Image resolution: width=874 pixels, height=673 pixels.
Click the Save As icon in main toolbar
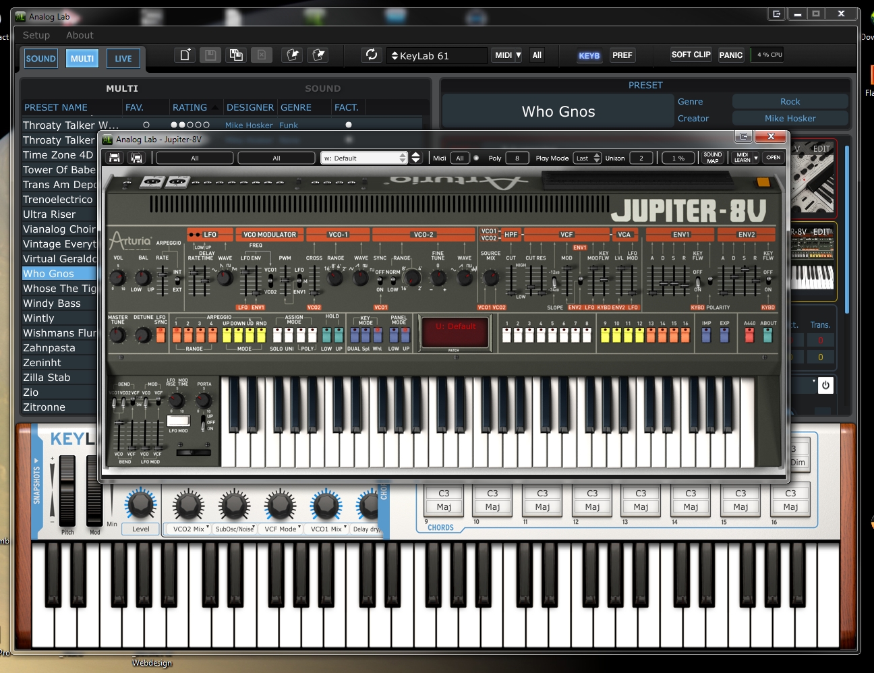click(236, 55)
